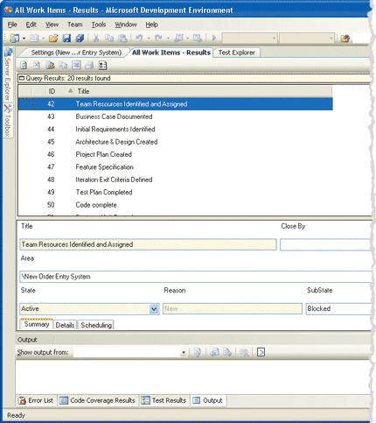Open the Test Results tab
This screenshot has width=376, height=423.
pos(164,400)
